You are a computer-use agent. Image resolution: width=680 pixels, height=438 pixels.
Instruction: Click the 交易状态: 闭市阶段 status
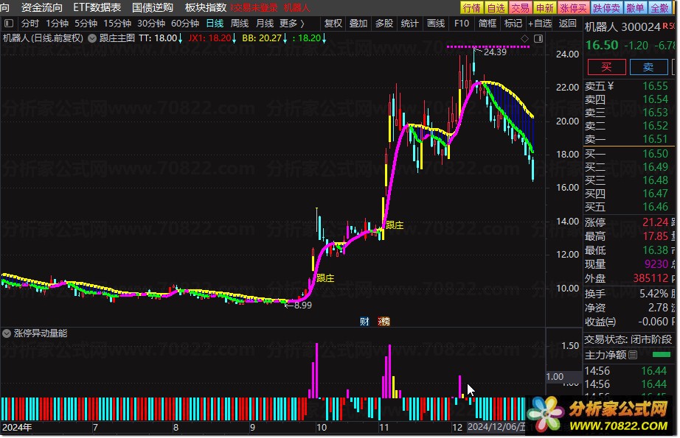[628, 339]
